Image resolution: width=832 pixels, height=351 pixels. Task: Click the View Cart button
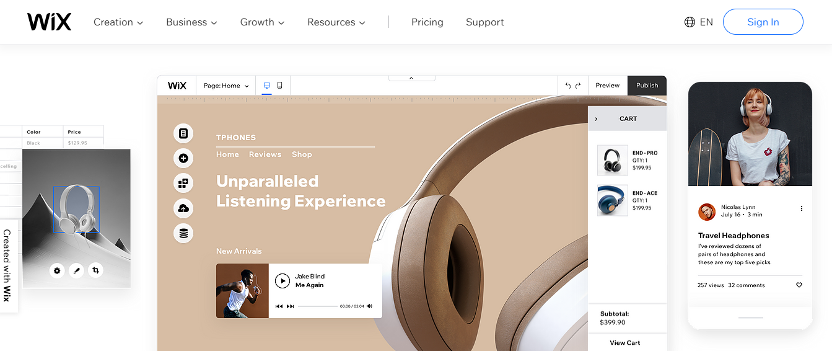pyautogui.click(x=625, y=342)
